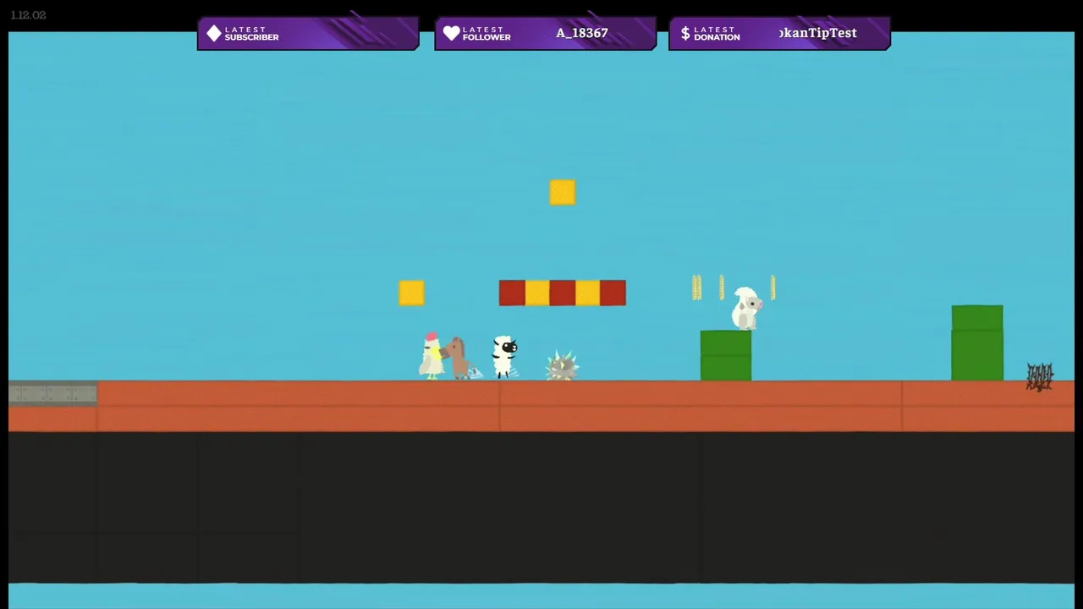Click the highest floating yellow block
This screenshot has height=609, width=1083.
[x=563, y=192]
